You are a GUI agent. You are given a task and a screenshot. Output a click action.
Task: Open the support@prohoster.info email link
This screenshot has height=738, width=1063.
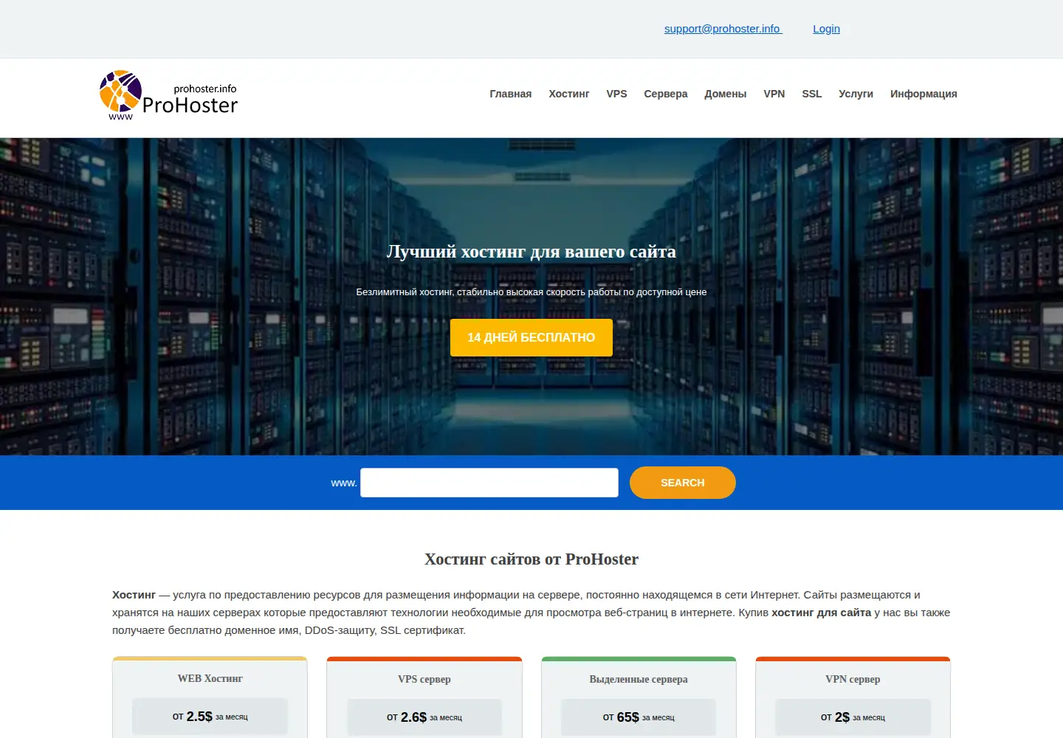click(723, 29)
